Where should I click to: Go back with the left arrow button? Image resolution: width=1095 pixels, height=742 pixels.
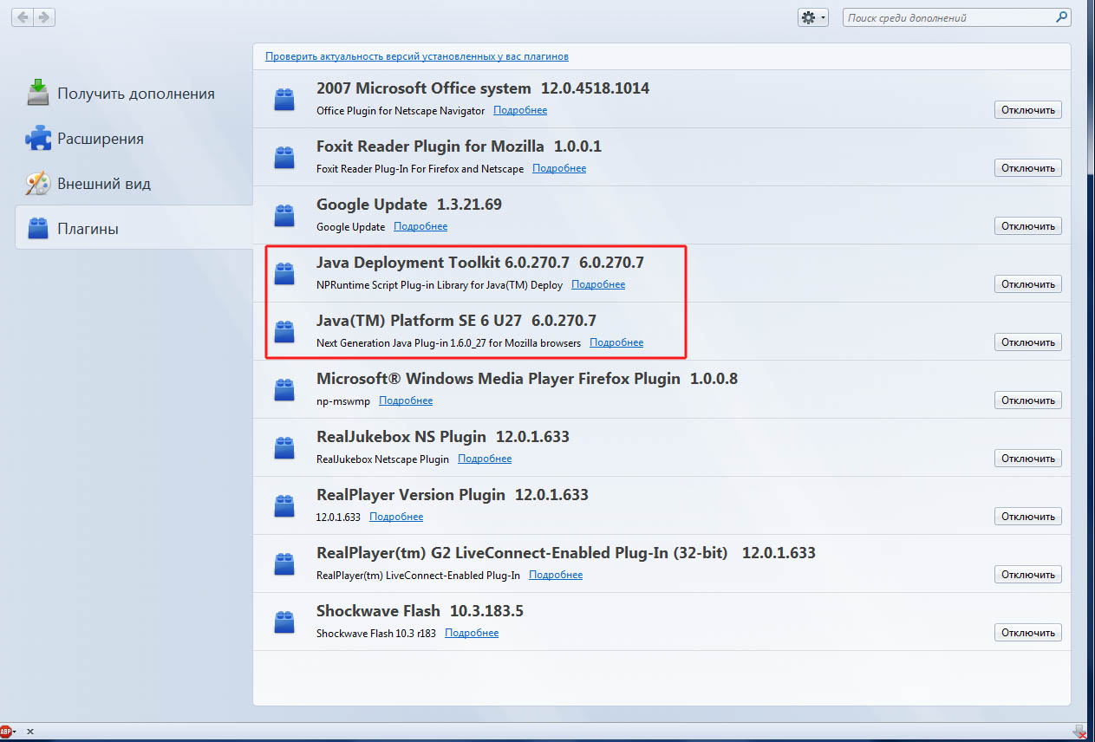[23, 17]
